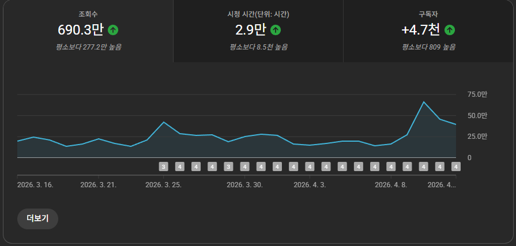Click video marker above 2026. 4. 3. date
The width and height of the screenshot is (516, 246).
[x=310, y=167]
